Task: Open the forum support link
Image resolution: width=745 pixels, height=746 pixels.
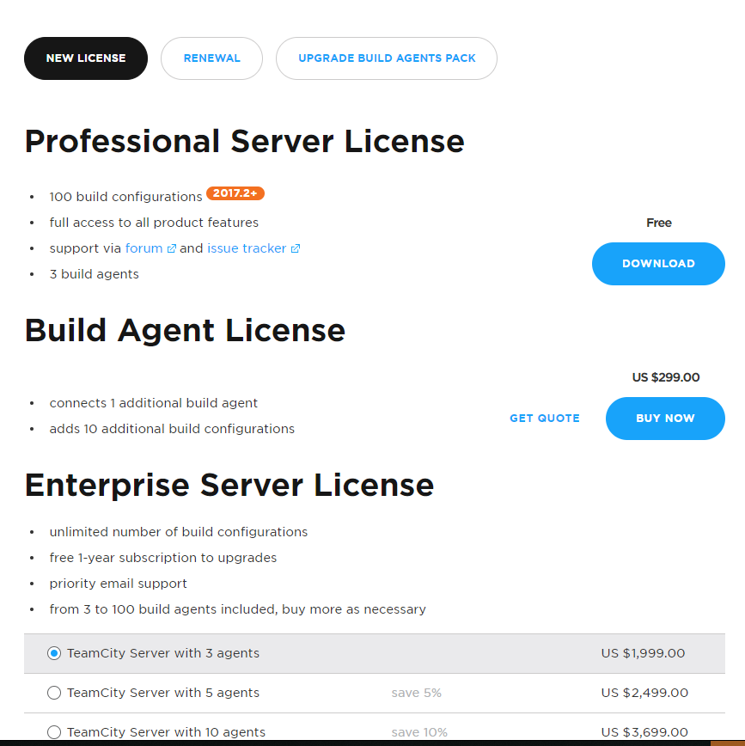Action: [x=144, y=248]
